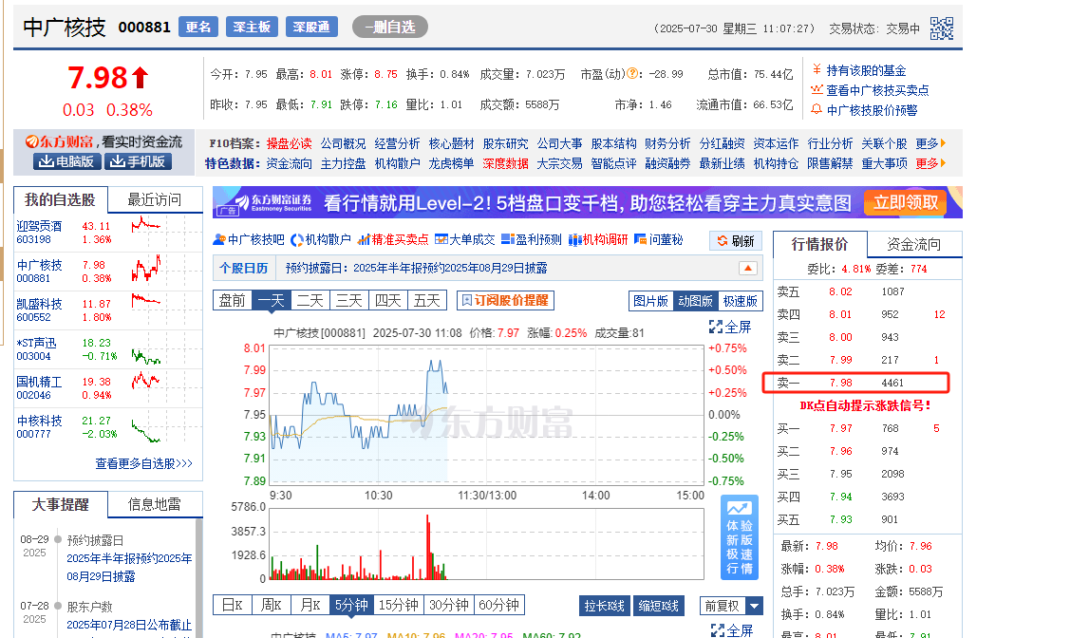This screenshot has width=1089, height=638.
Task: Switch to 资金流向 tab
Action: point(914,244)
